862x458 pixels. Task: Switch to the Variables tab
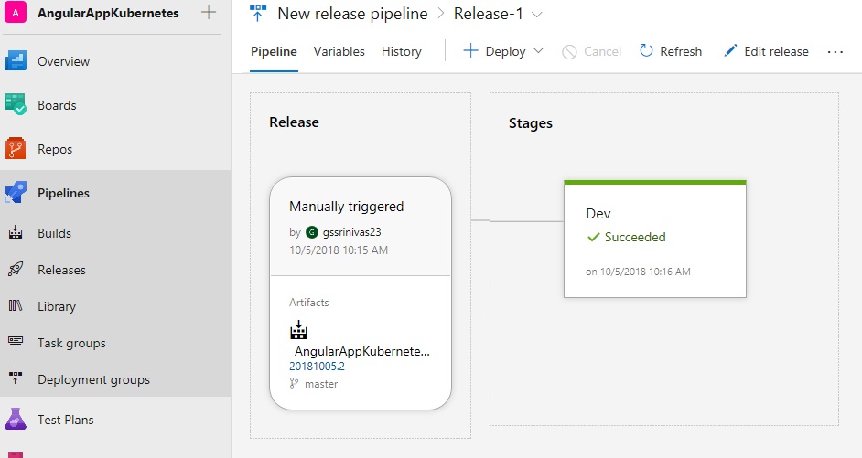(x=339, y=51)
